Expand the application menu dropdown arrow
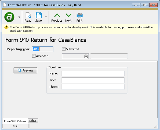 point(19,17)
